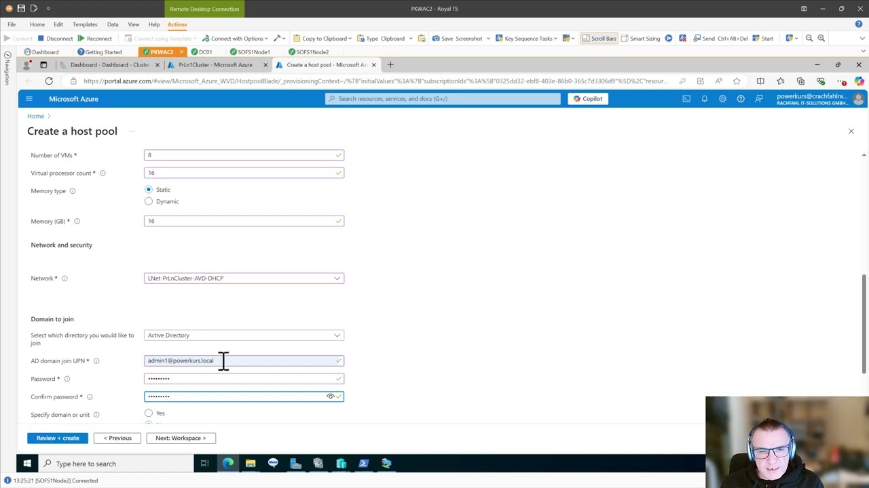This screenshot has height=488, width=869.
Task: Open the View ribbon tab
Action: click(134, 24)
